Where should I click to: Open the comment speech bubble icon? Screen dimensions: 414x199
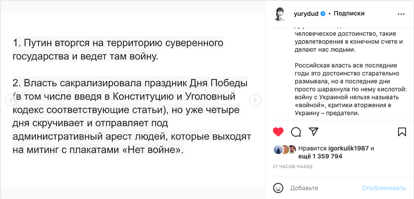tap(296, 132)
